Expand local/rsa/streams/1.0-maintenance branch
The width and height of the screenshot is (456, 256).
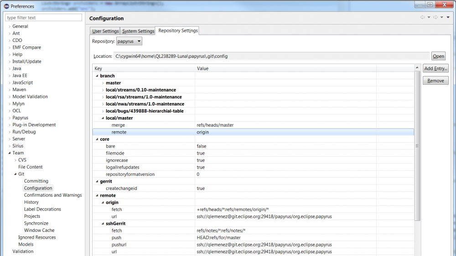point(103,97)
